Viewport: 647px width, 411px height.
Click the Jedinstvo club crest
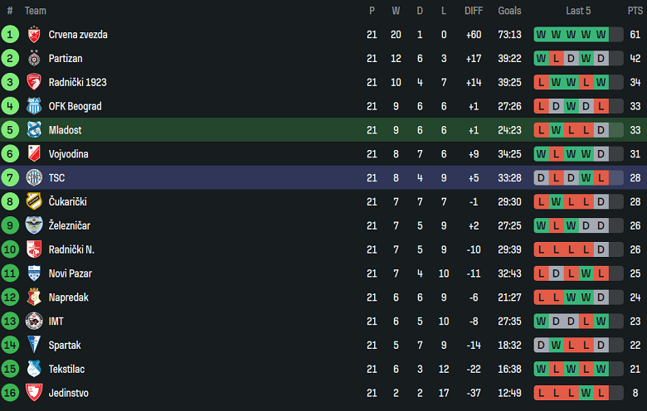click(34, 393)
